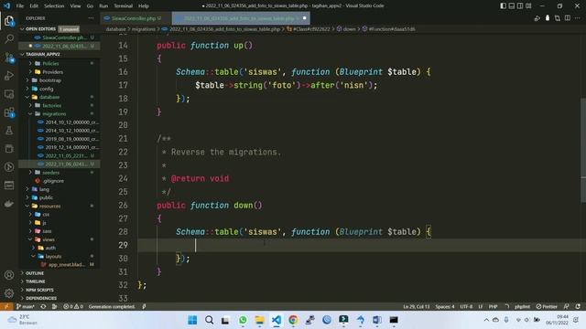Toggle Secondary Side Bar layout button
586x329 pixels.
pos(520,6)
